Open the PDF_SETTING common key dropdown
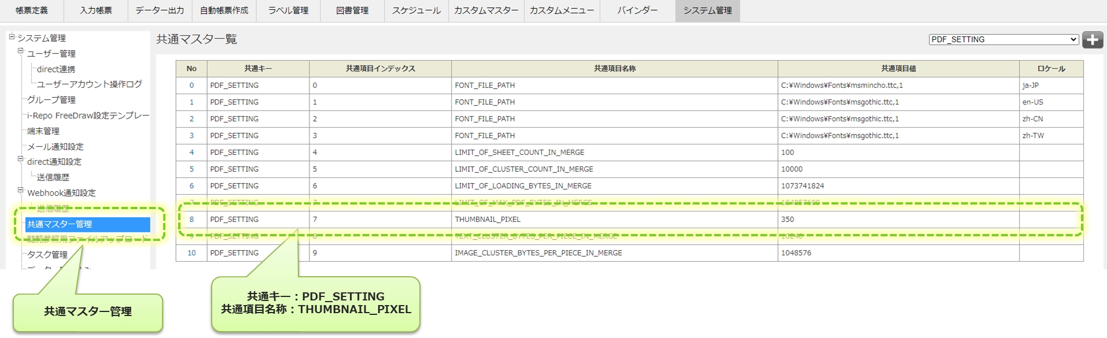Screen dimensions: 1107x338 pyautogui.click(x=1003, y=39)
